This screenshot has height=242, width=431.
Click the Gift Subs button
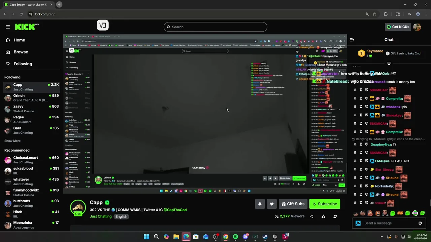pyautogui.click(x=293, y=204)
